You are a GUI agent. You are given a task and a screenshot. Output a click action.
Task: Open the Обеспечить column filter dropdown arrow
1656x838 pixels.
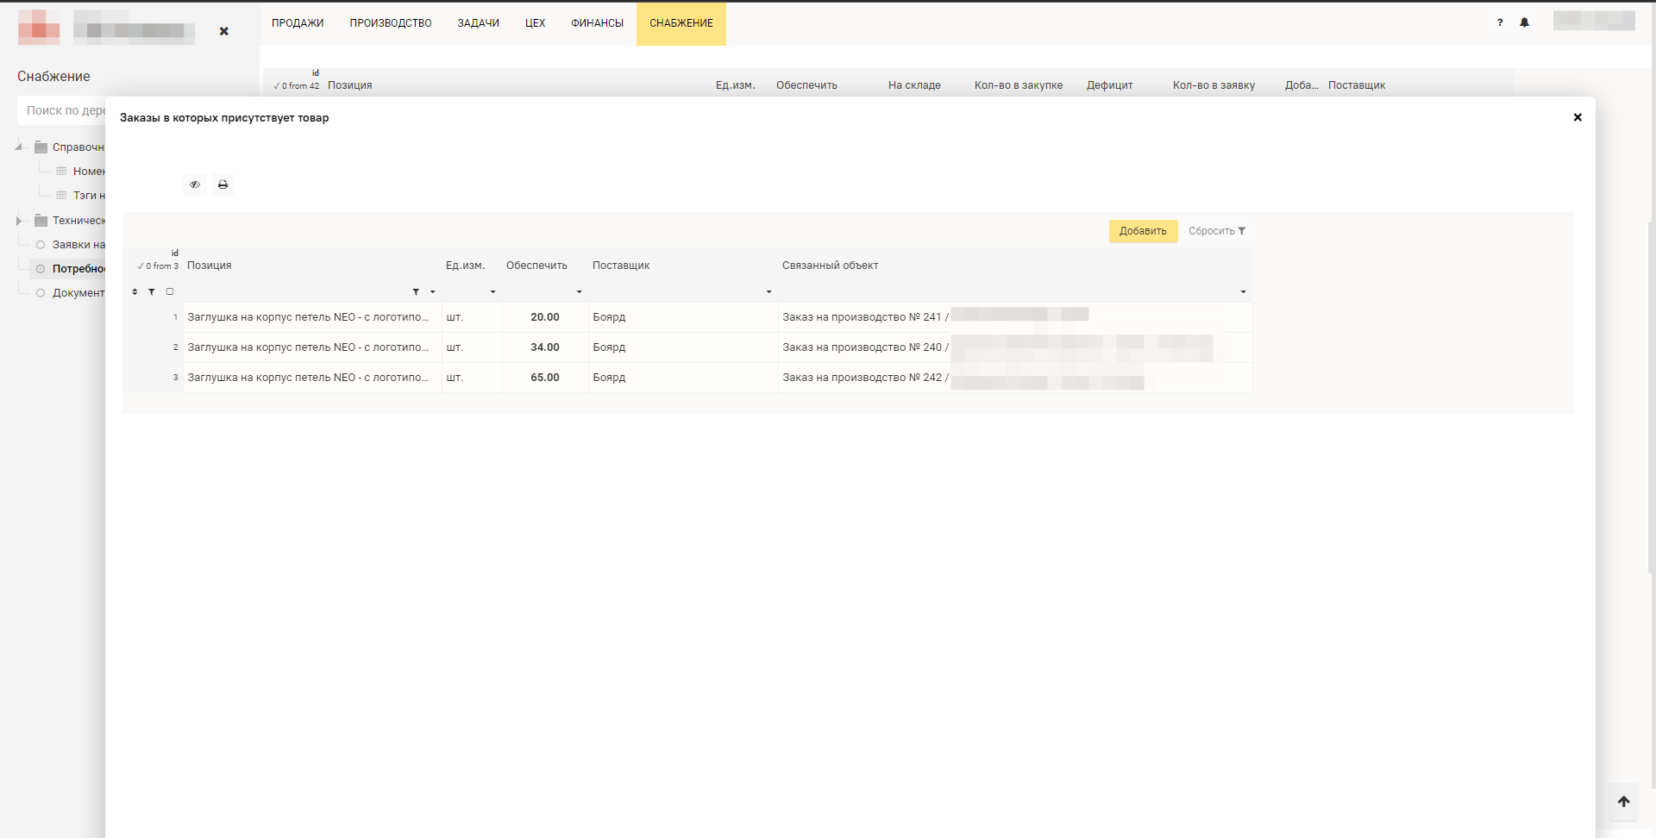pyautogui.click(x=580, y=292)
